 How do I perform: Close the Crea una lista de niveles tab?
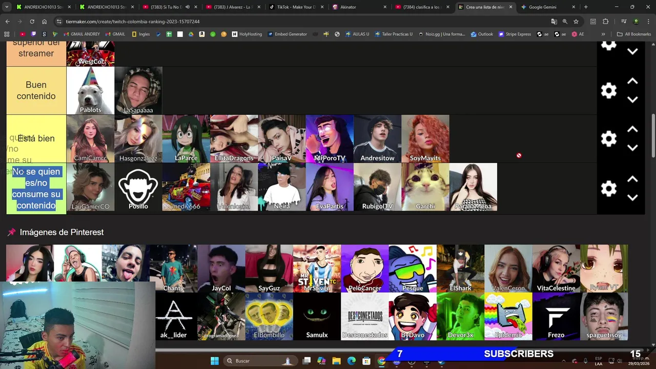510,7
